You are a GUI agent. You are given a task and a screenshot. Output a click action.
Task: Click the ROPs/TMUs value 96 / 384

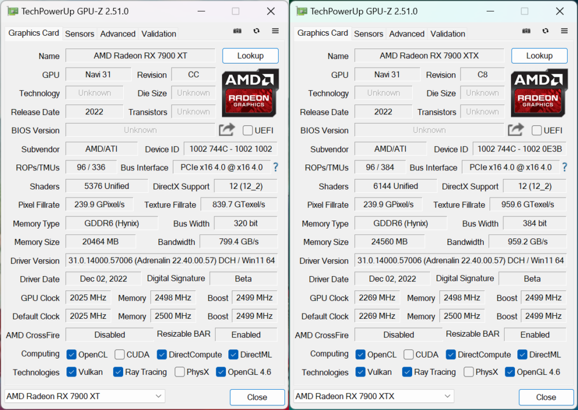[x=380, y=167]
